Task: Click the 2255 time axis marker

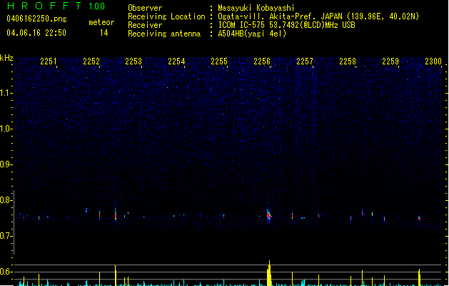Action: [219, 61]
